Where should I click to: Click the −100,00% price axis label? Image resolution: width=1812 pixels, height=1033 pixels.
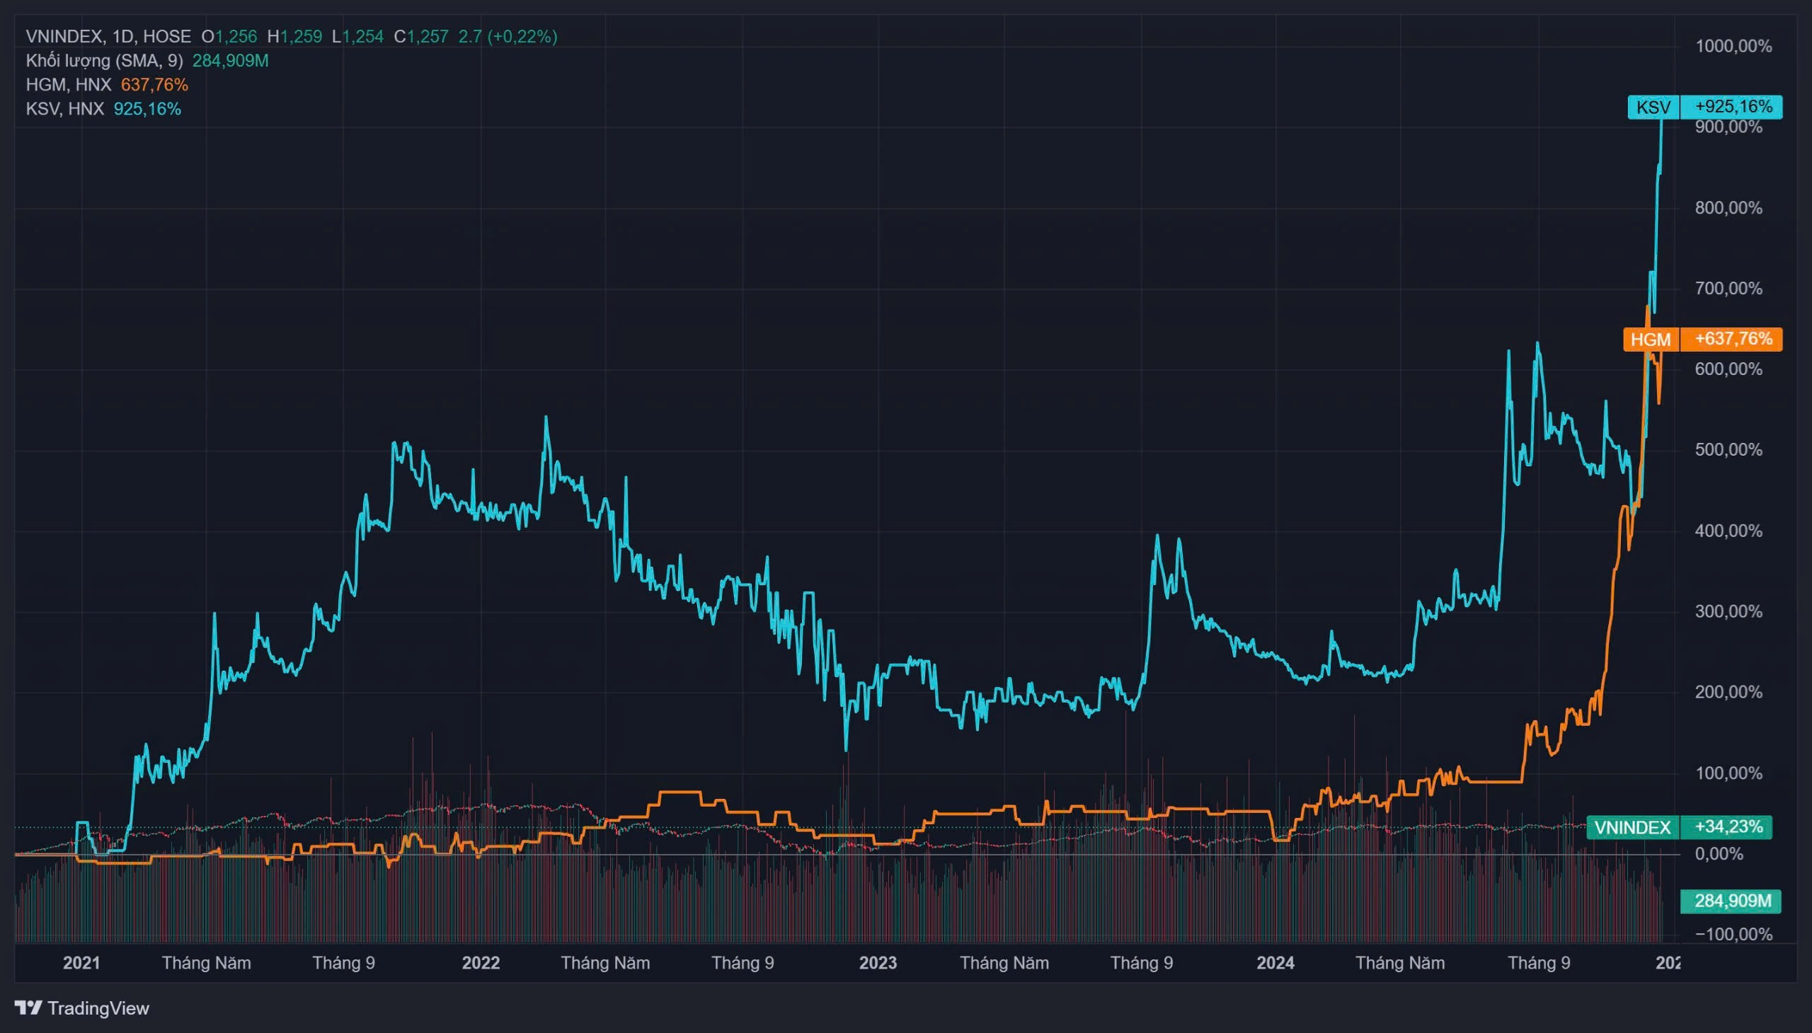[x=1733, y=935]
